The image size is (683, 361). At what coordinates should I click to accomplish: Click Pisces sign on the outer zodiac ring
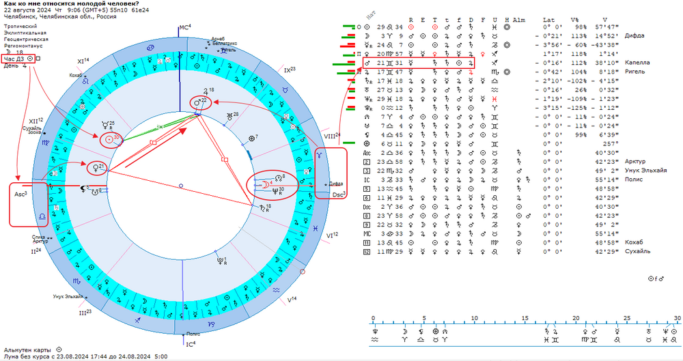pyautogui.click(x=315, y=228)
